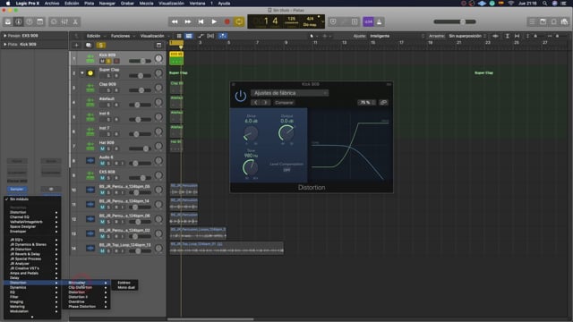Viewport: 573px width, 322px height.
Task: Click the add track plus button
Action: [76, 46]
